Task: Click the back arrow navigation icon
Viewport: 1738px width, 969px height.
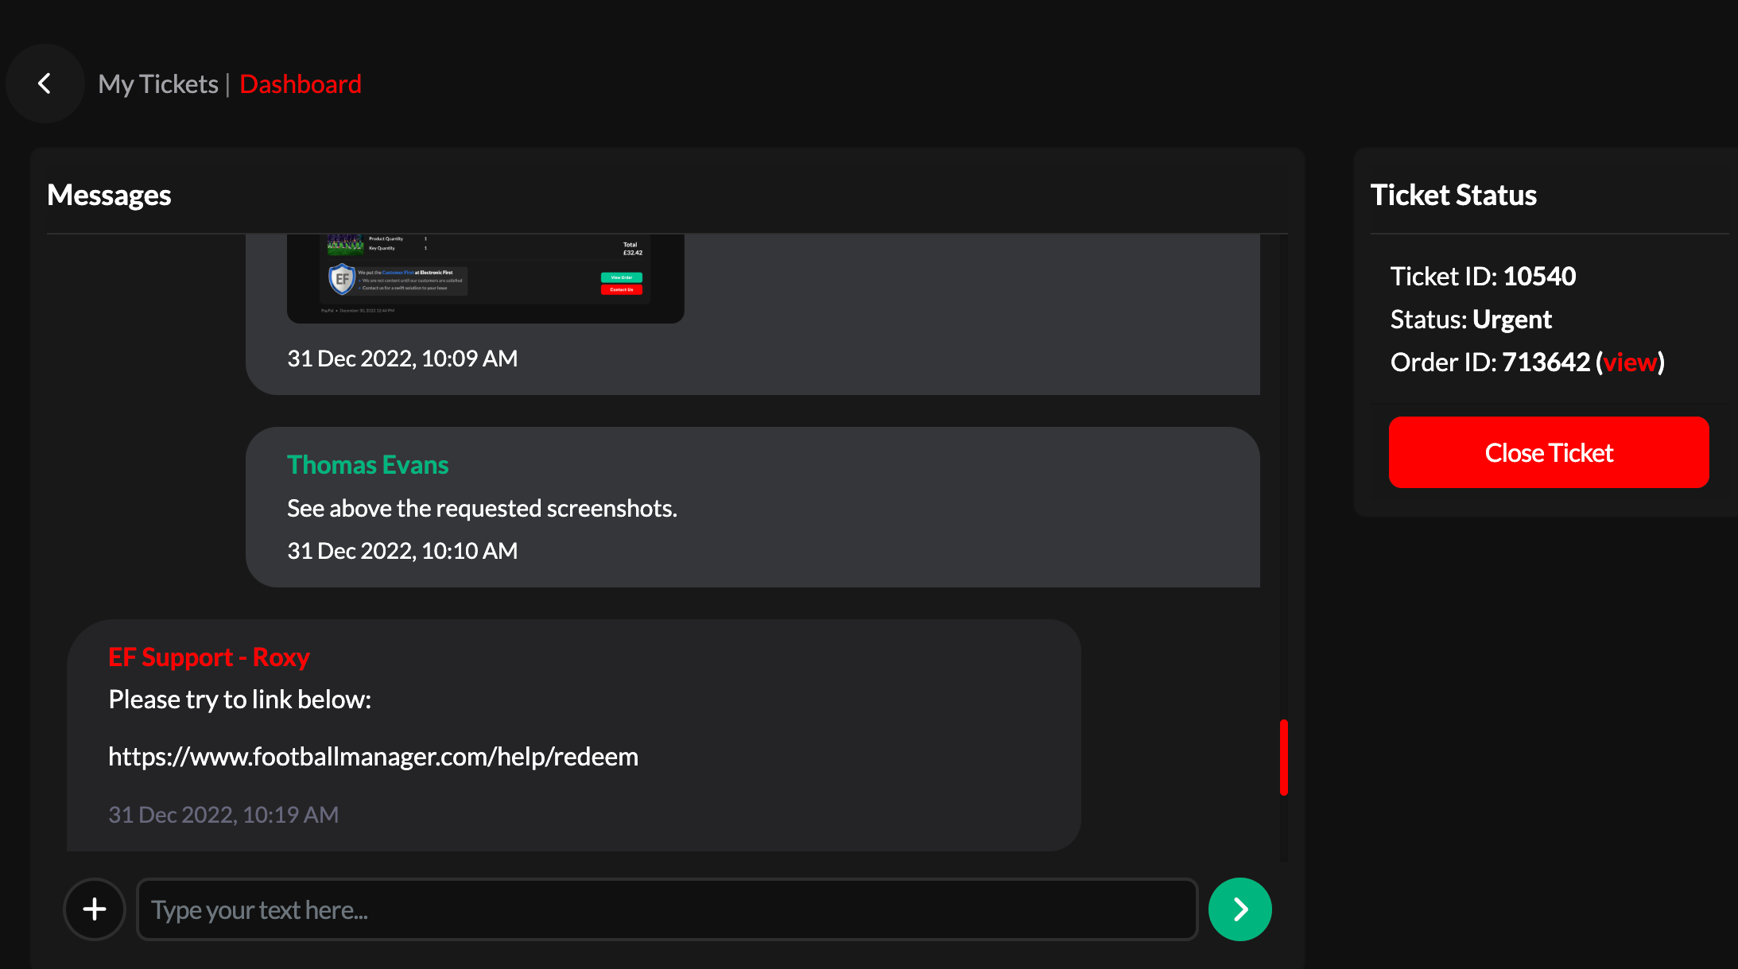Action: 45,83
